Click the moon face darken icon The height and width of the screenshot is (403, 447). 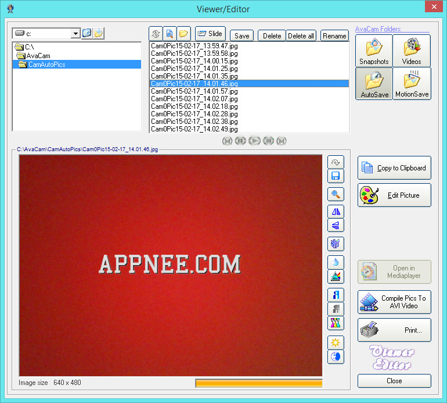pyautogui.click(x=336, y=356)
